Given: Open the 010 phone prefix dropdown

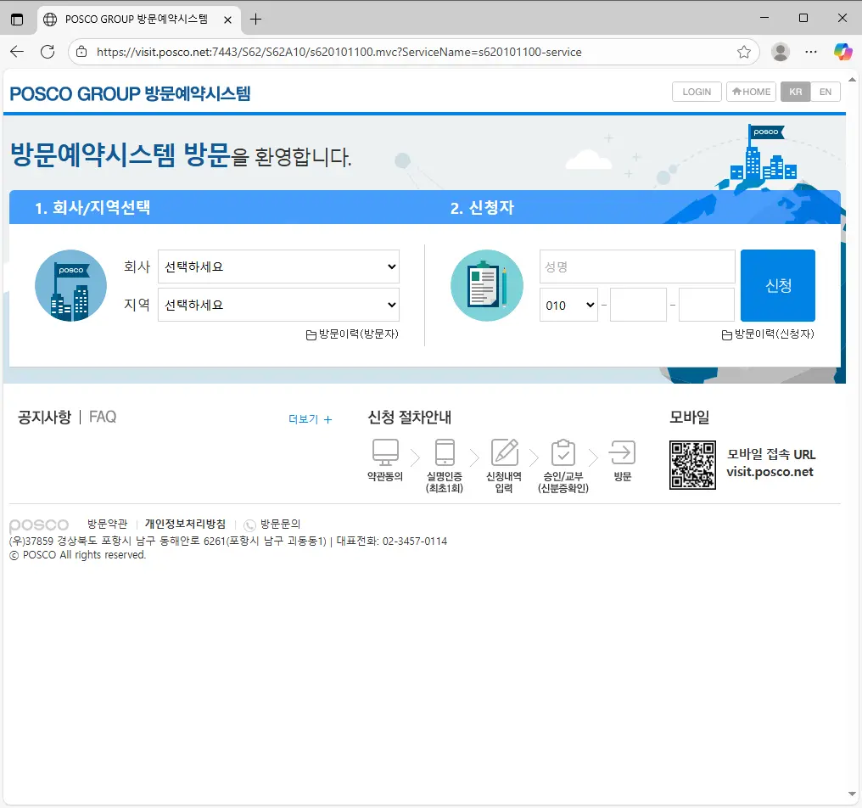Looking at the screenshot, I should click(x=568, y=305).
